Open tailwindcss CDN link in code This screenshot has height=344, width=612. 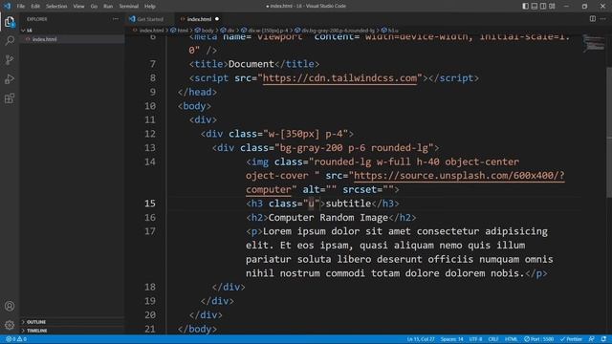[x=339, y=78]
